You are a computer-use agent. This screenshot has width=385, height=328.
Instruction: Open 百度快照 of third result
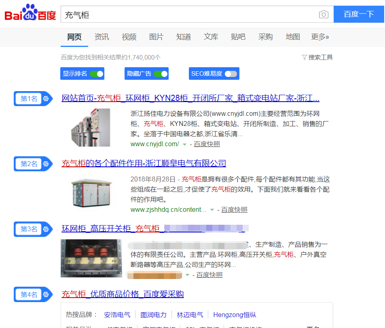(209, 275)
